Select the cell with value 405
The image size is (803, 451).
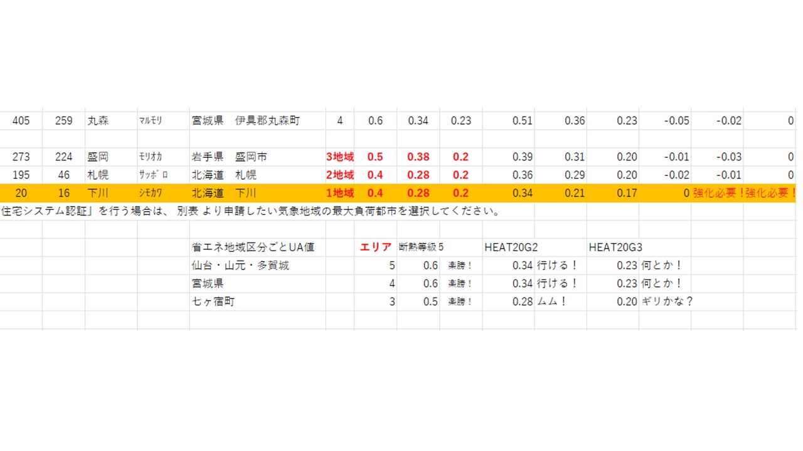(x=21, y=121)
